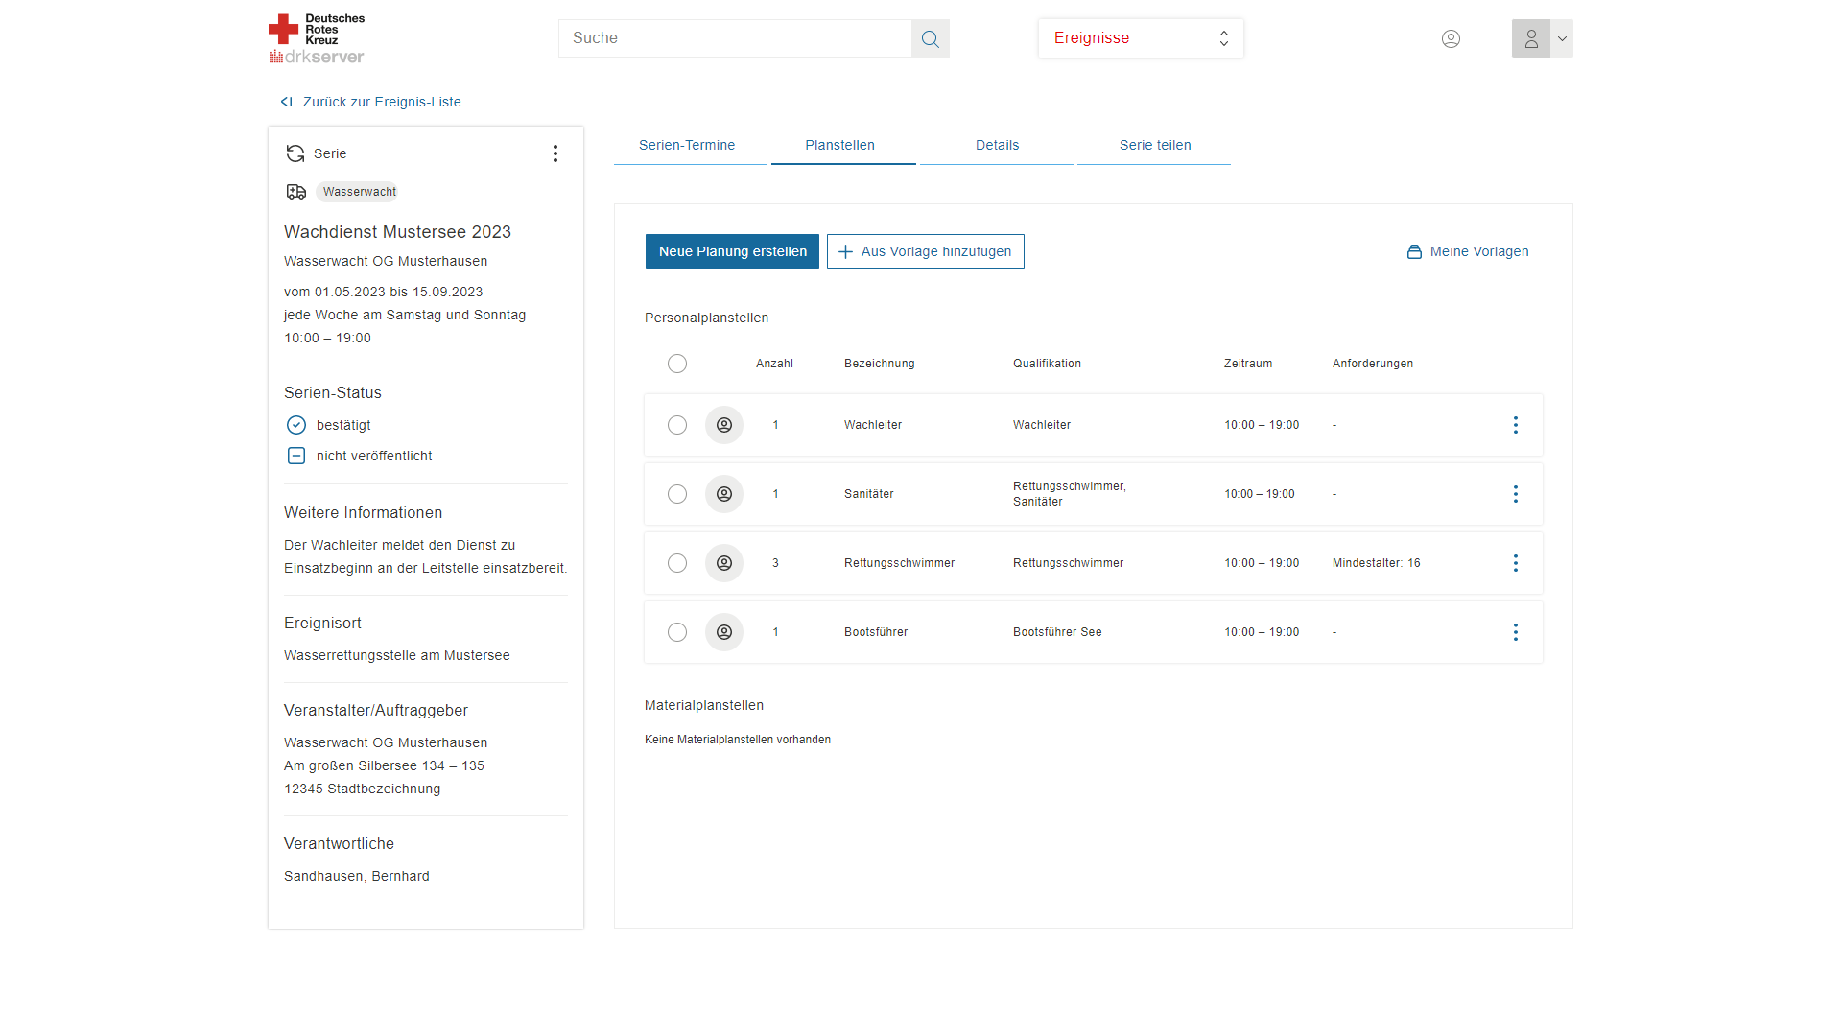1842x1036 pixels.
Task: Click Neue Planung erstellen button
Action: (x=732, y=251)
